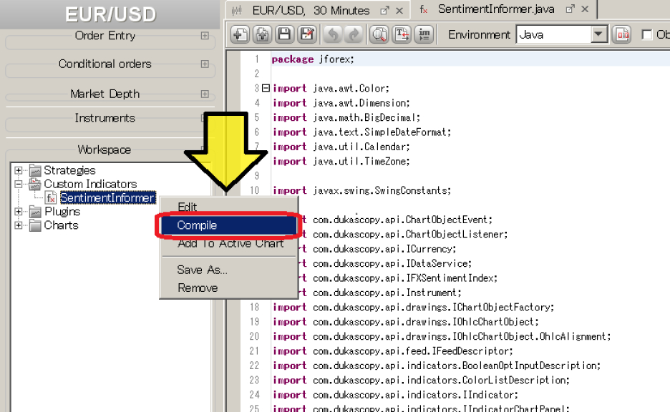The height and width of the screenshot is (412, 670).
Task: Undock the EUR/USD 30 Minutes chart tab
Action: click(384, 10)
